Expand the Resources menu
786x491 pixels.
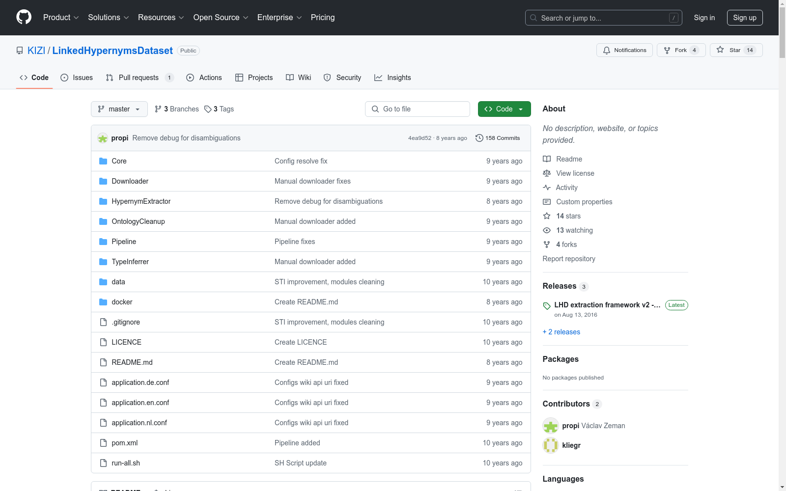click(161, 17)
